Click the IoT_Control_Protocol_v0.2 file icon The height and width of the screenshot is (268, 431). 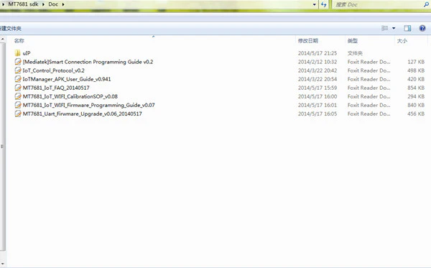(x=18, y=70)
